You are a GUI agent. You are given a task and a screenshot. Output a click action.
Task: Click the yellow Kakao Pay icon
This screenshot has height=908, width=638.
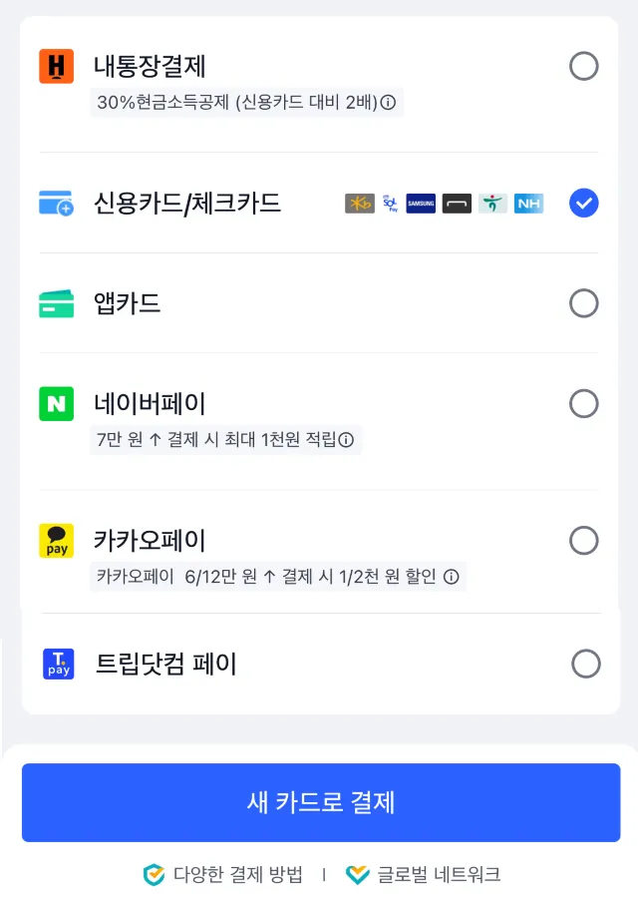[x=55, y=541]
